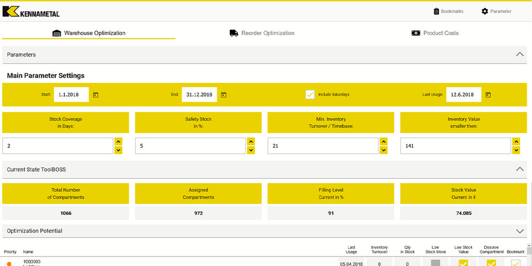Image resolution: width=532 pixels, height=266 pixels.
Task: Decrease Stock Coverage in Days value
Action: point(119,150)
